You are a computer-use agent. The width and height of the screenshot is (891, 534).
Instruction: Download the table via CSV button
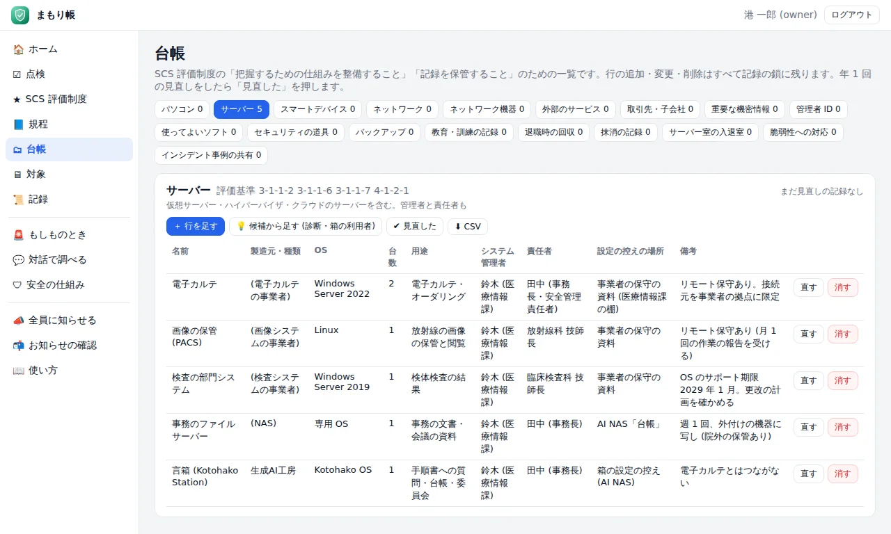468,227
